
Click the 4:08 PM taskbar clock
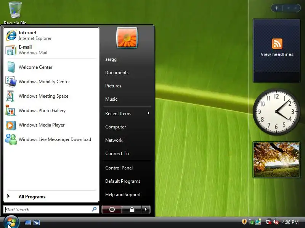coord(290,222)
